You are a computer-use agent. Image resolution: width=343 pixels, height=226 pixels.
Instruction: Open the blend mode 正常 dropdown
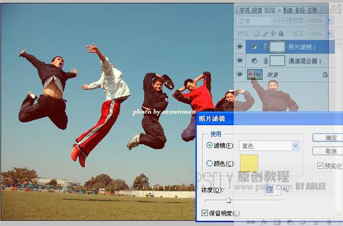(x=257, y=21)
